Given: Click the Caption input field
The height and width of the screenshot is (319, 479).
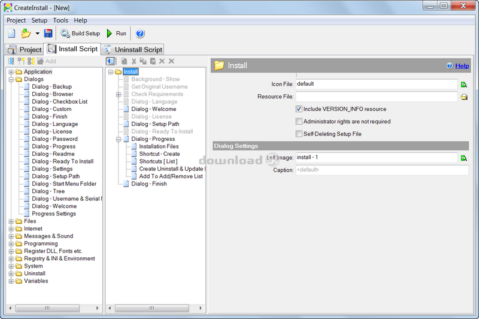Looking at the screenshot, I should point(382,170).
